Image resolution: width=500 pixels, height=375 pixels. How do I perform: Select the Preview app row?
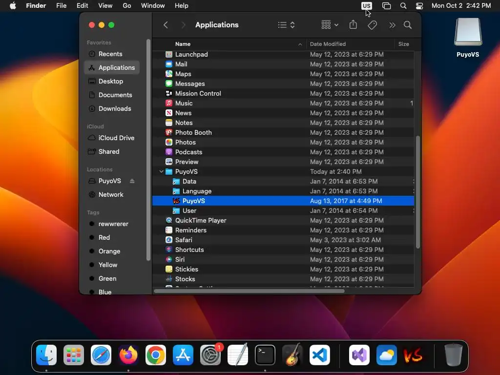[x=283, y=162]
